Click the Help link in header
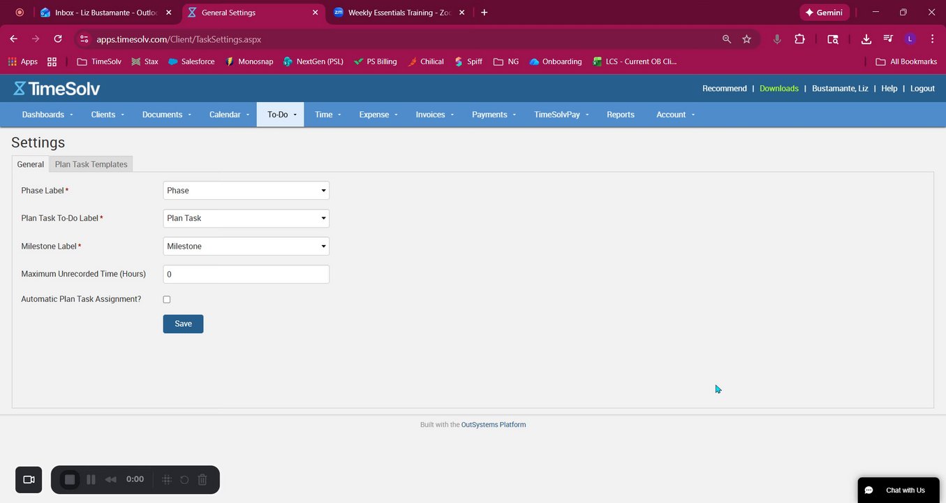Image resolution: width=946 pixels, height=503 pixels. click(889, 89)
